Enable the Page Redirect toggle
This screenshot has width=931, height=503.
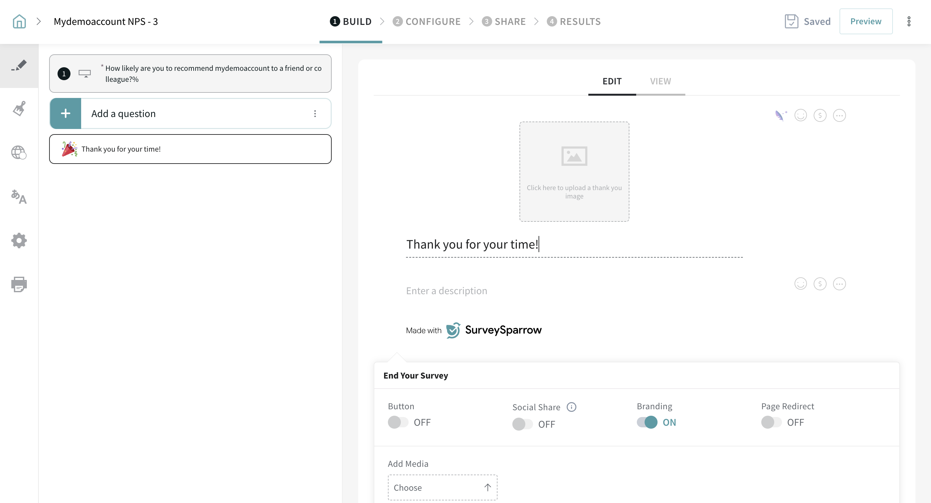[771, 422]
